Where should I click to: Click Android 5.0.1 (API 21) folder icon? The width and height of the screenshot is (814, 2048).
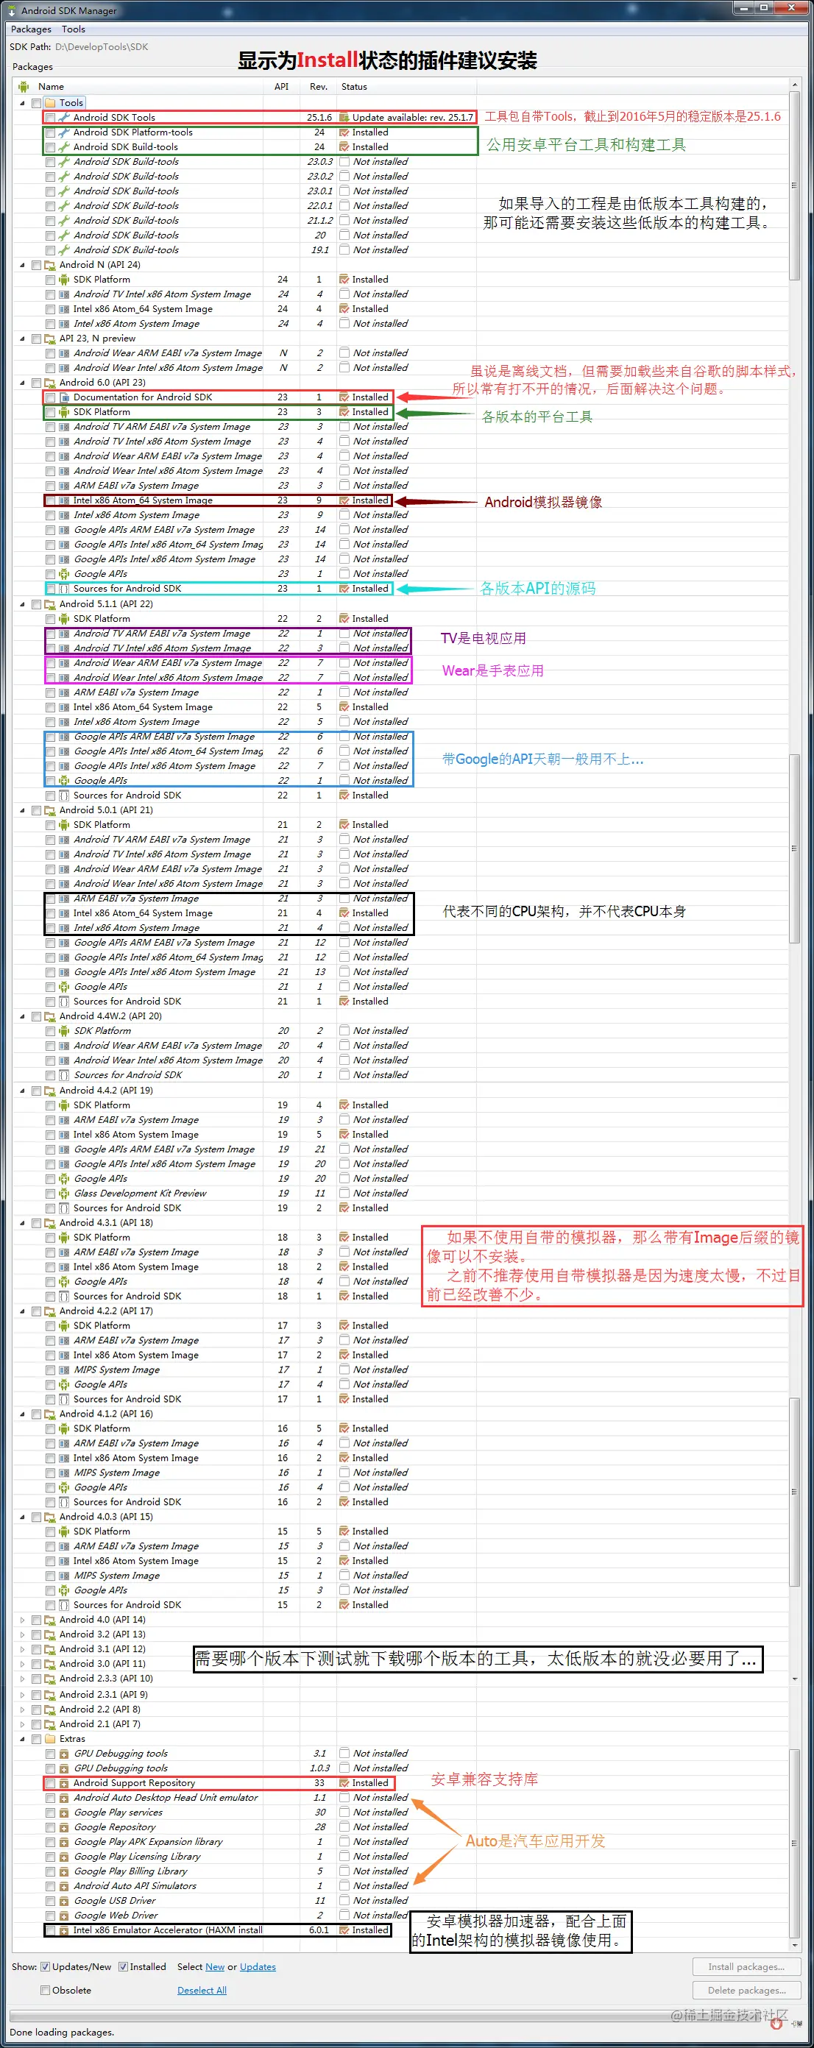click(50, 810)
